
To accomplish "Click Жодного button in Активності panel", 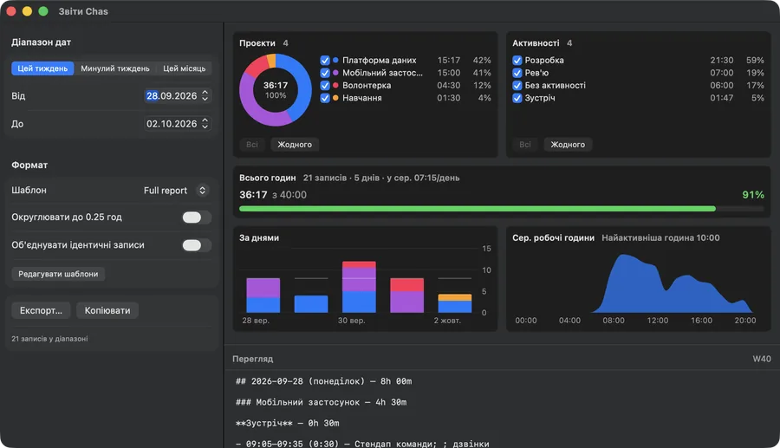I will (x=568, y=145).
